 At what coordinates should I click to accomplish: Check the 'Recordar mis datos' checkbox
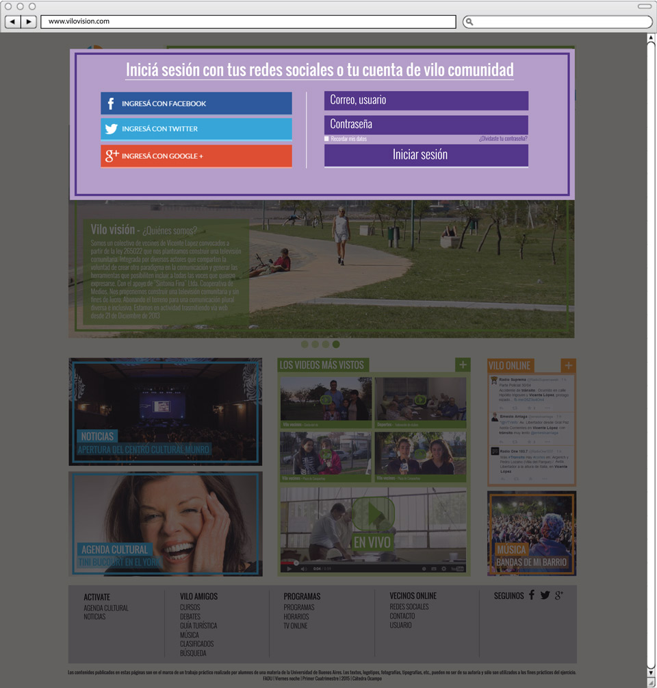[327, 139]
